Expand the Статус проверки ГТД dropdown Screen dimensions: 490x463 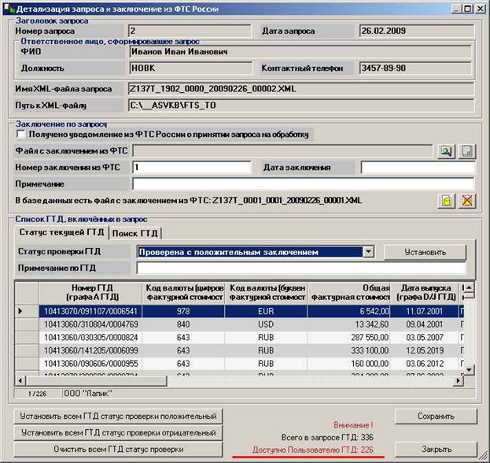368,252
